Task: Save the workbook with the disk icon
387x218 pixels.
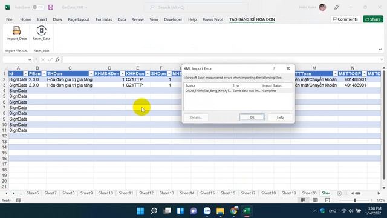Action: (51, 7)
